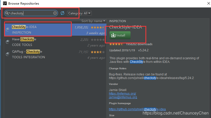The width and height of the screenshot is (211, 118).
Task: Open the https://infernus.org/ vendor link
Action: pyautogui.click(x=122, y=94)
